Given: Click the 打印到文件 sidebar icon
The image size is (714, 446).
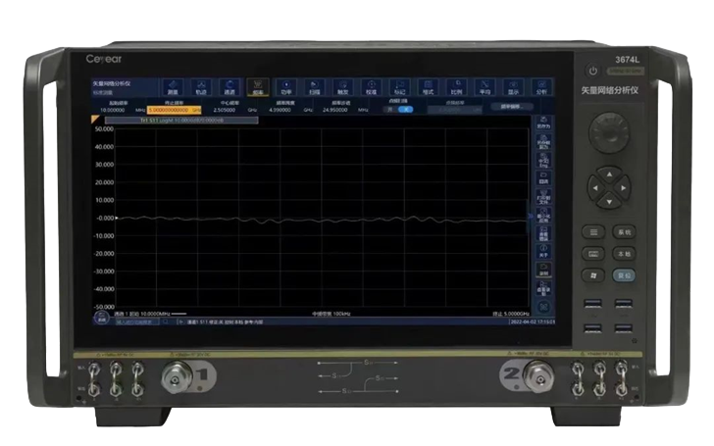Looking at the screenshot, I should 543,197.
